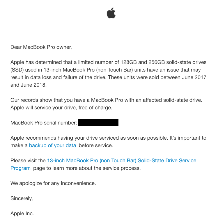Select the "before service." text after the link
The height and width of the screenshot is (224, 218).
96,145
